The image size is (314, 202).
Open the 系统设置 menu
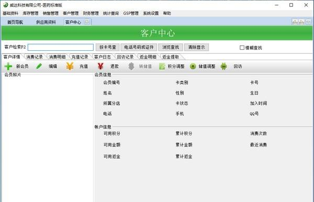click(x=151, y=13)
